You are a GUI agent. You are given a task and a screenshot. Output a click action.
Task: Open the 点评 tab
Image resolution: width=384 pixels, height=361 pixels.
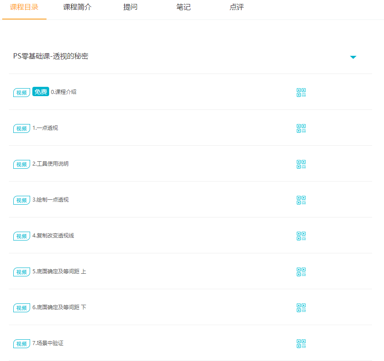[236, 8]
